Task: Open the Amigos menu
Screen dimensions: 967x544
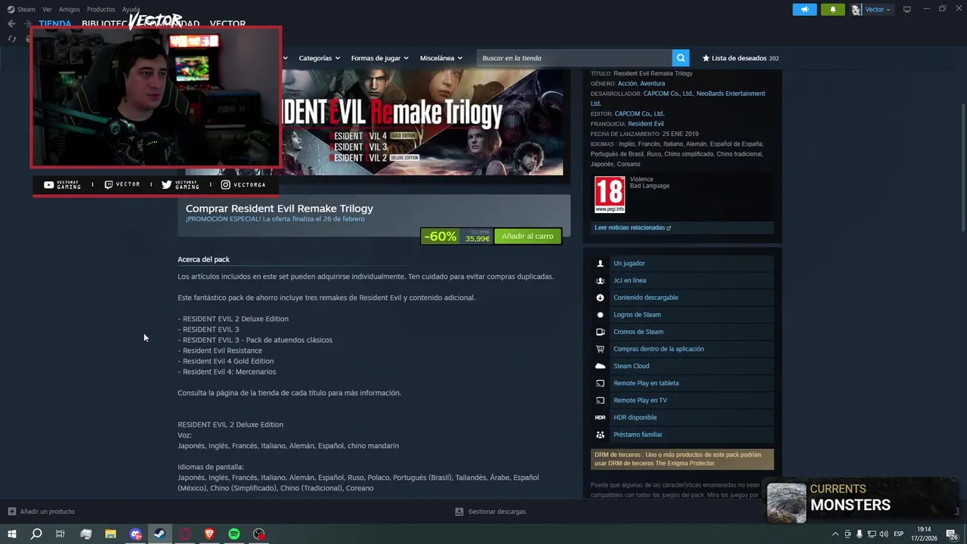Action: point(70,9)
